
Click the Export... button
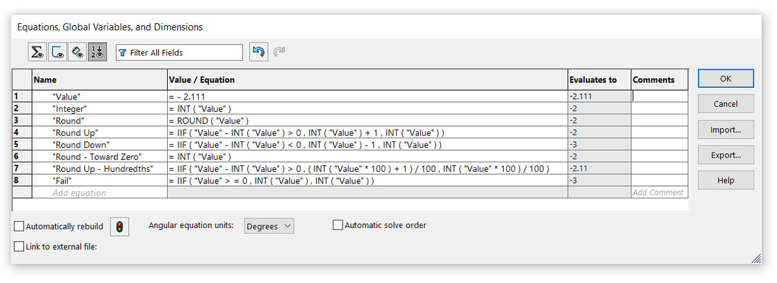(725, 155)
